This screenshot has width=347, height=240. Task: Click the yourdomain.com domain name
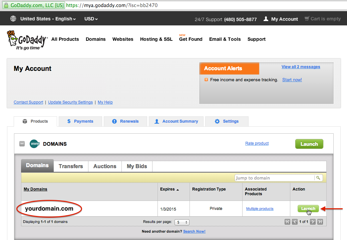[x=49, y=209]
